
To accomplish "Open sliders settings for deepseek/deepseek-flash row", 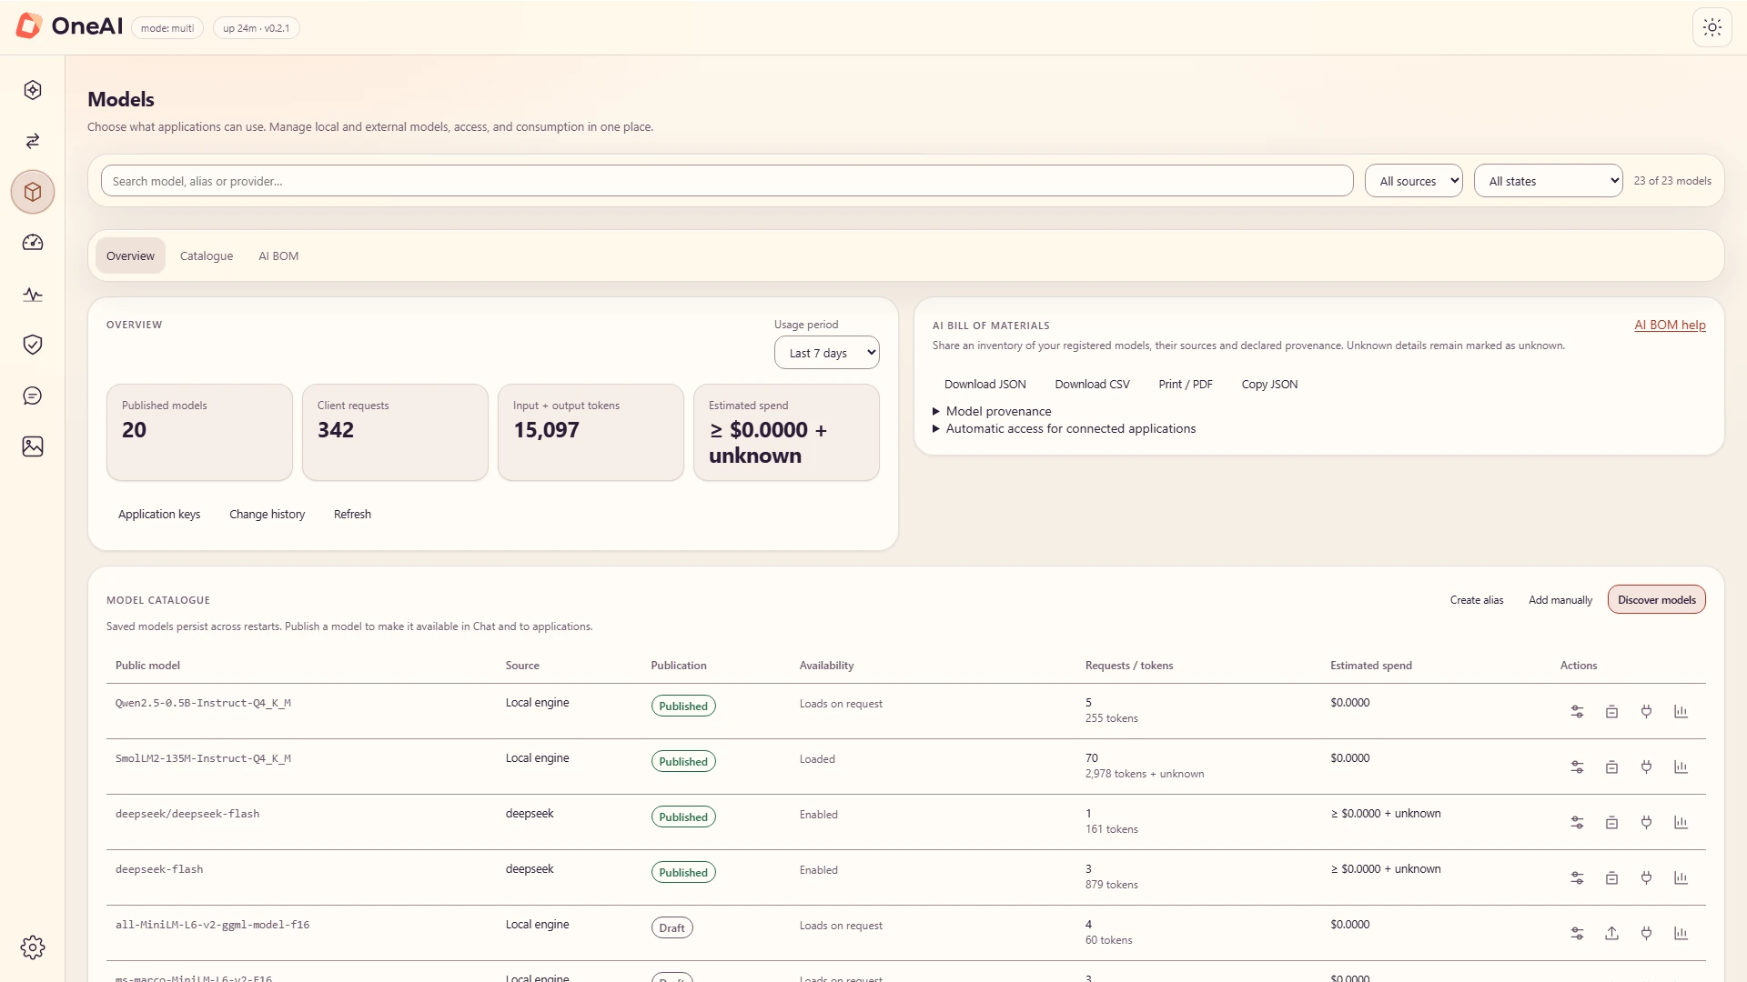I will click(x=1577, y=823).
